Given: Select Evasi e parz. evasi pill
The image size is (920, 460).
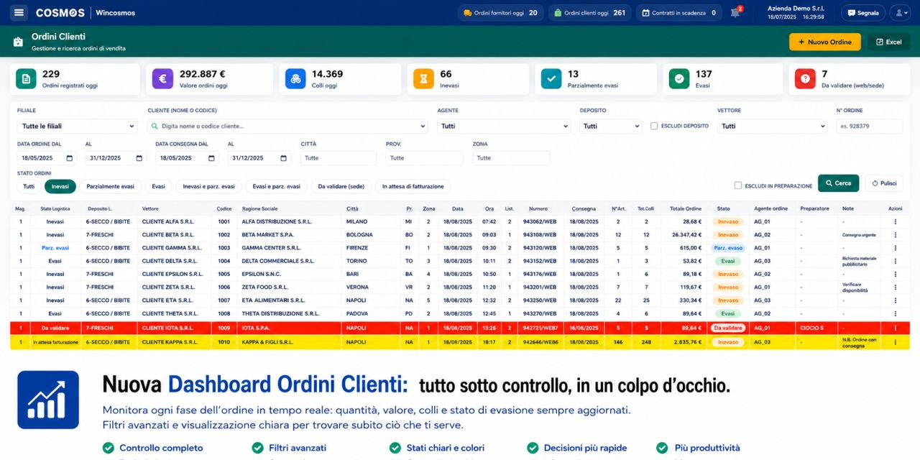Looking at the screenshot, I should (277, 186).
